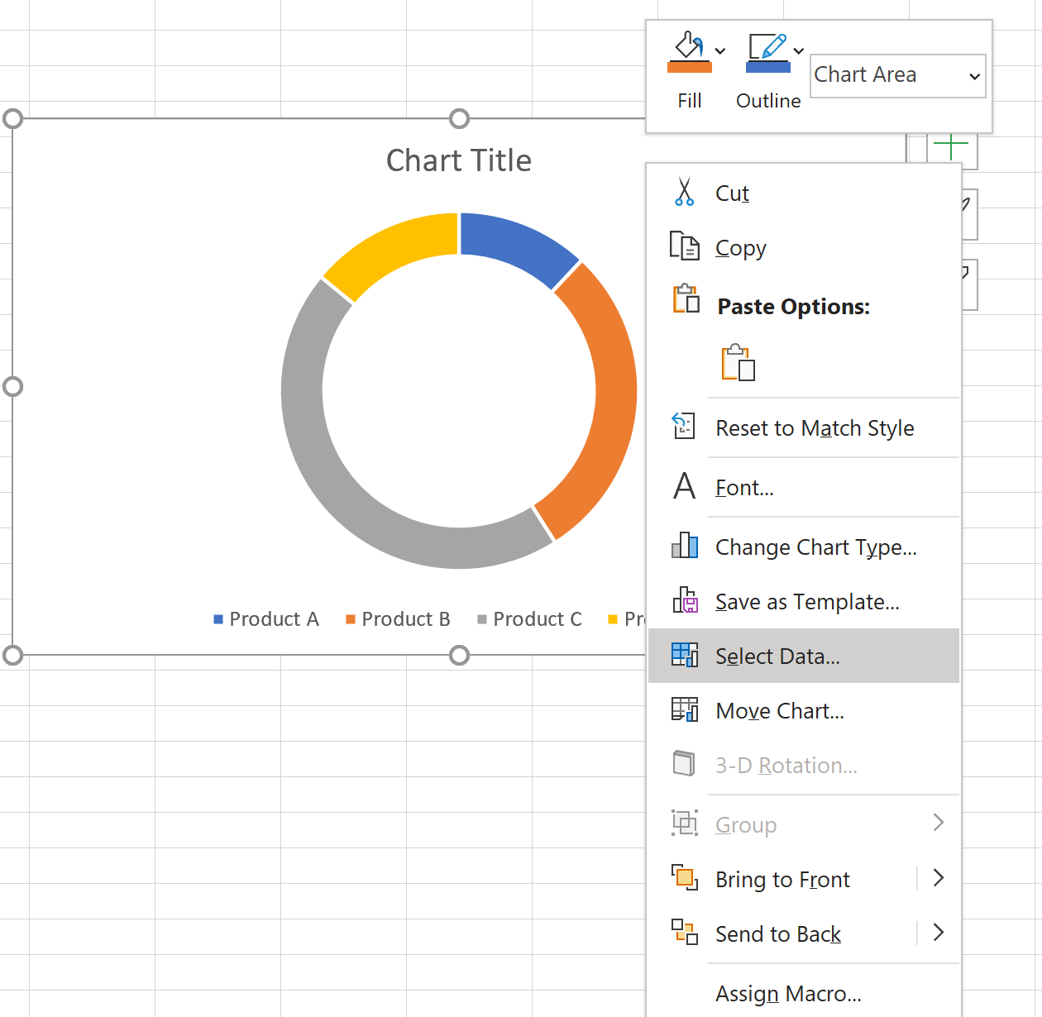Open the Font... dialog entry
The image size is (1042, 1017).
click(x=804, y=487)
